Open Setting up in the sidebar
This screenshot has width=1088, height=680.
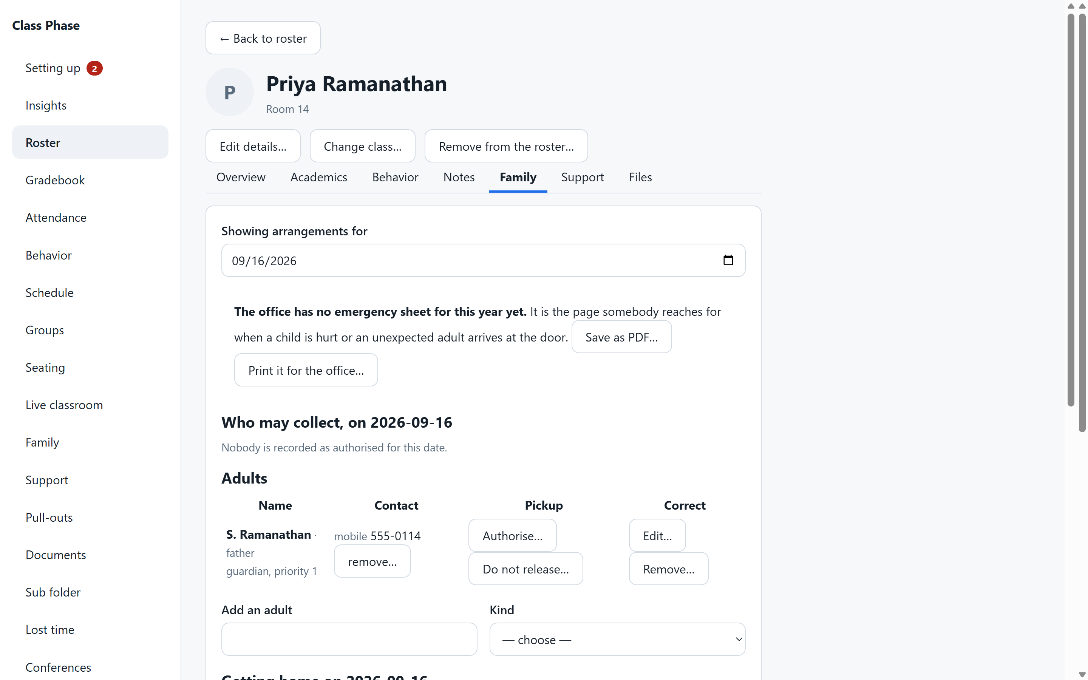click(90, 68)
